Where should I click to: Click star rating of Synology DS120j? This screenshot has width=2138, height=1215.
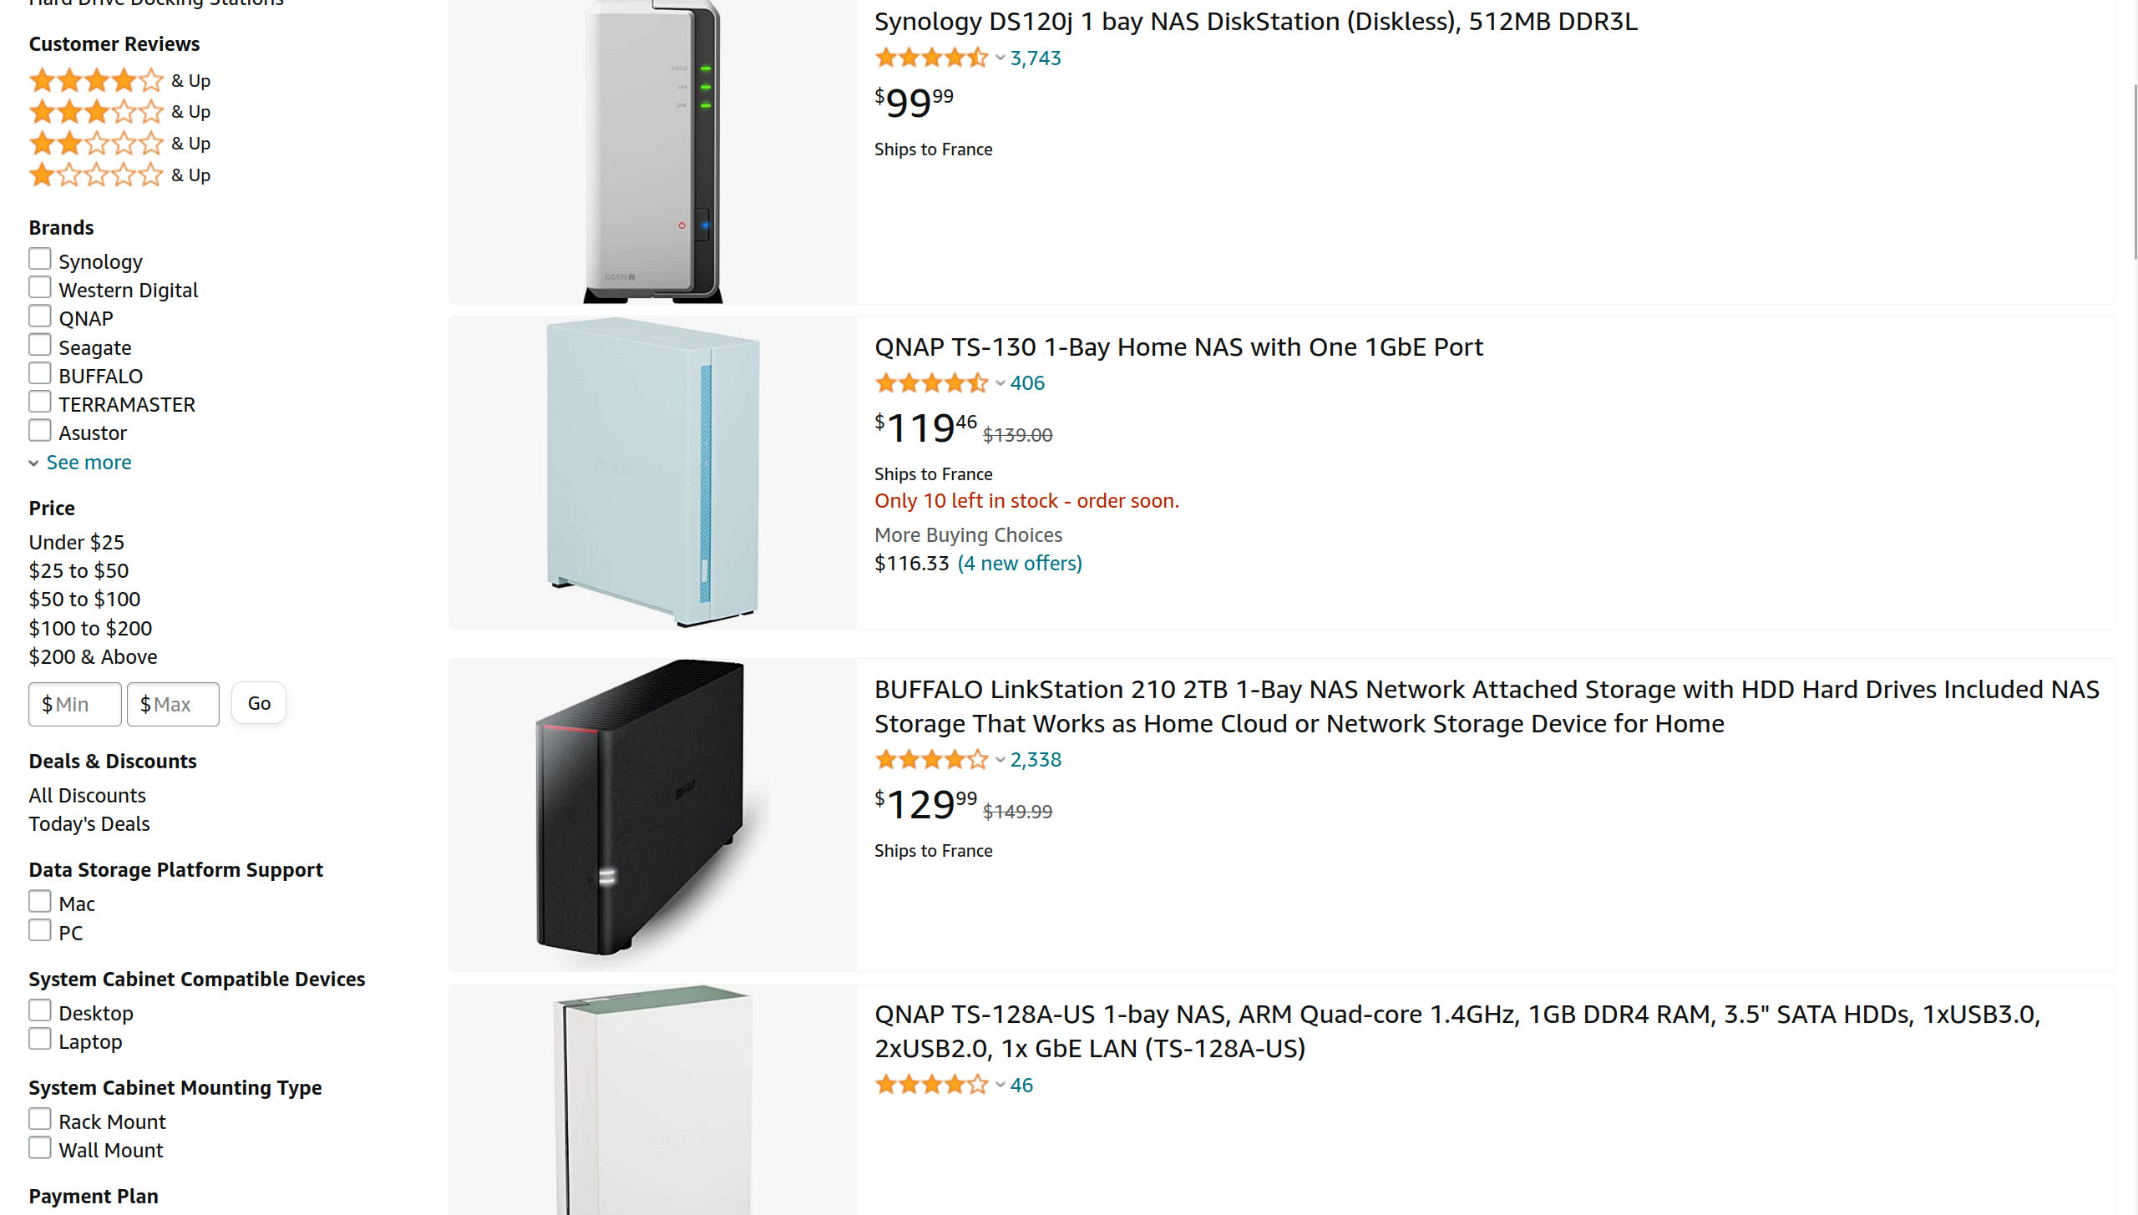click(931, 58)
